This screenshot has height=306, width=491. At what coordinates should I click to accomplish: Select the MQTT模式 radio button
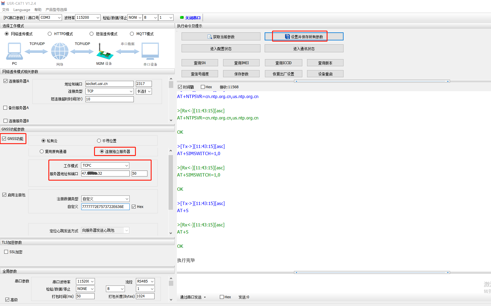click(132, 34)
